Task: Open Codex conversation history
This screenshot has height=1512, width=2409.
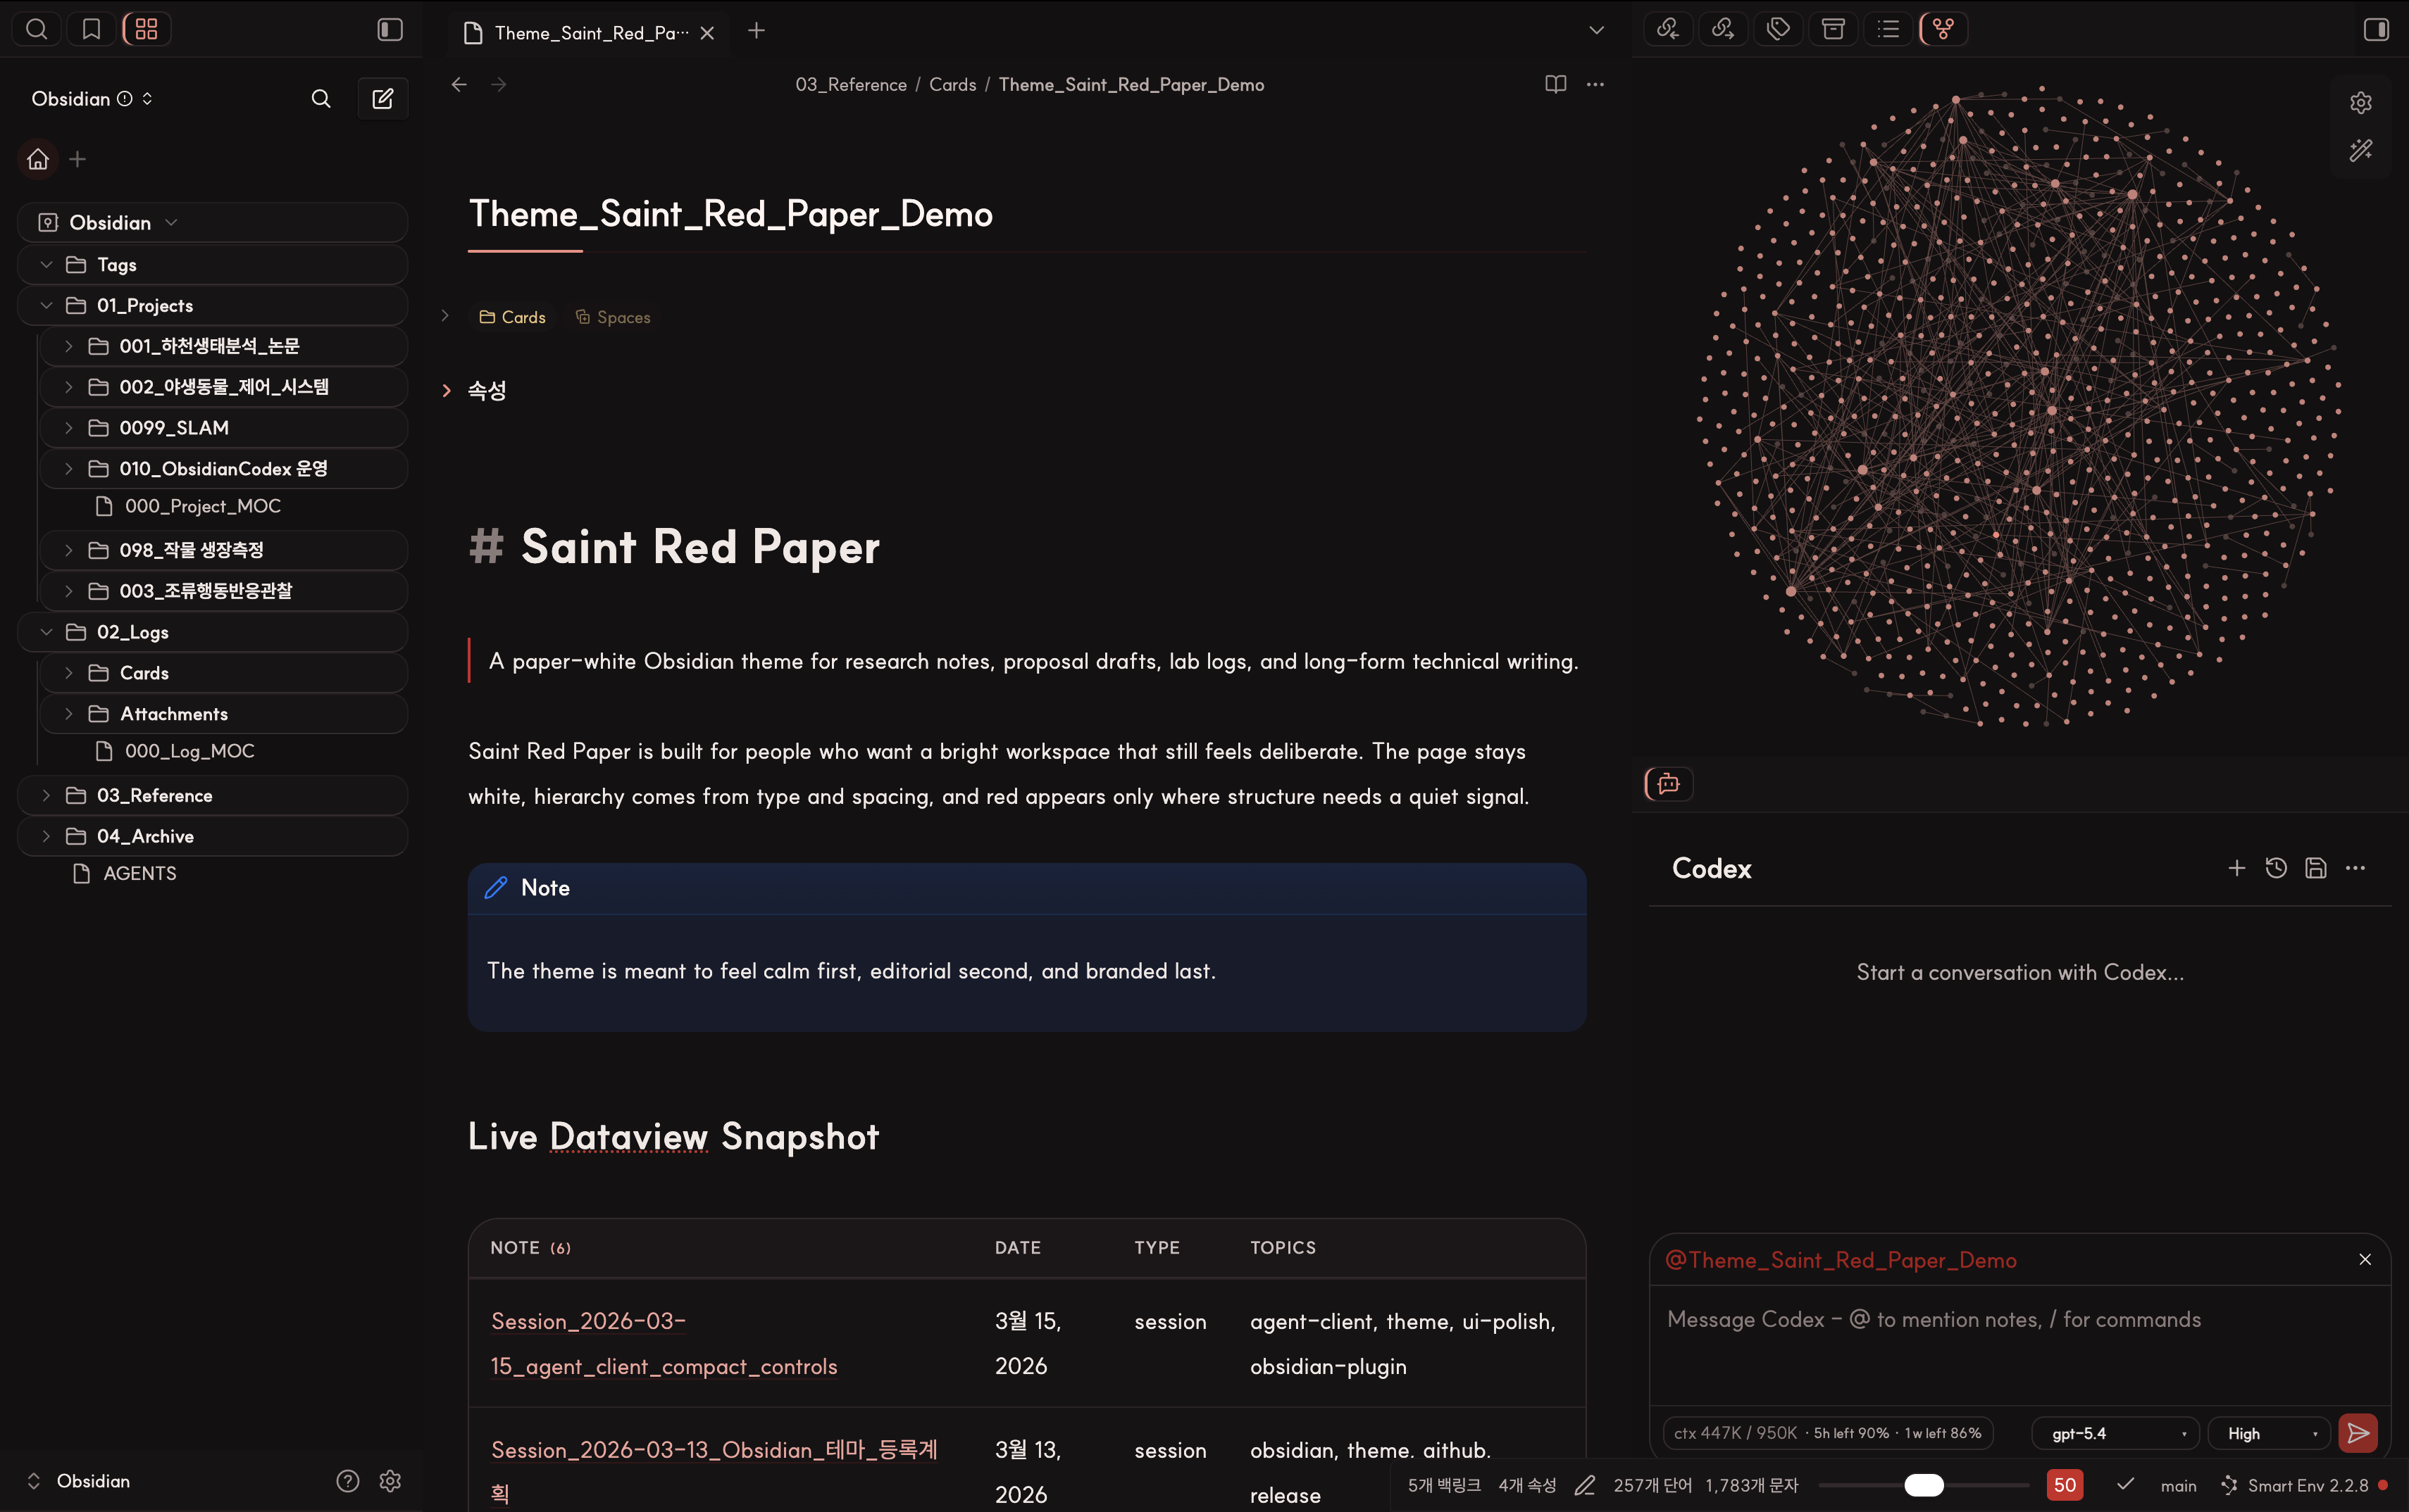Action: 2276,868
